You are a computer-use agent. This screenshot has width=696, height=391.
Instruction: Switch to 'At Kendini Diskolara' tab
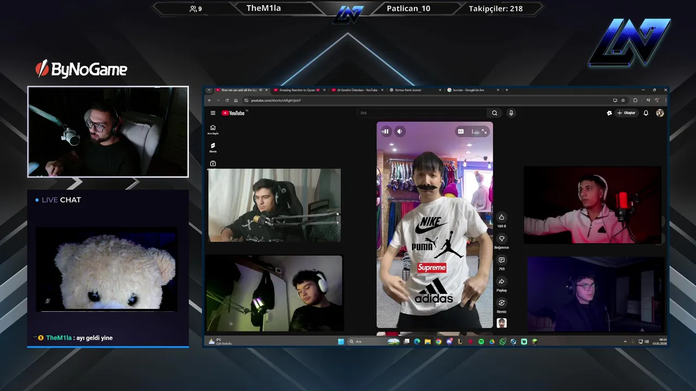356,90
